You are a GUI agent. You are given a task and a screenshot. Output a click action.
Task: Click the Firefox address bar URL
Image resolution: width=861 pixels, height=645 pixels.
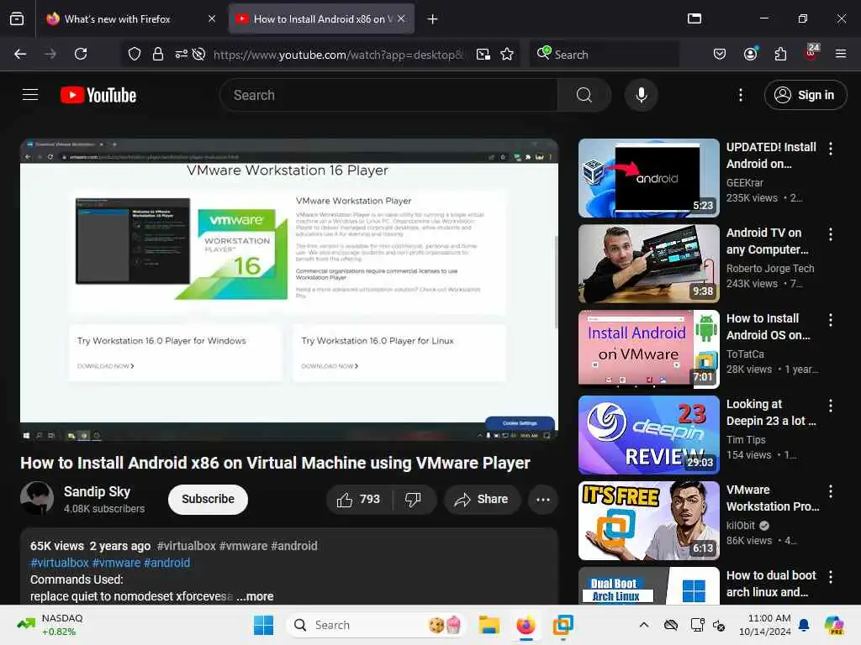pyautogui.click(x=338, y=55)
